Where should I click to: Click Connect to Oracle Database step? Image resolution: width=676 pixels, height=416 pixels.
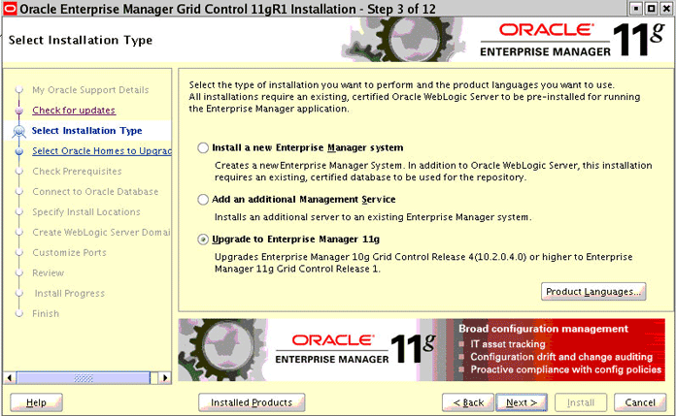95,192
